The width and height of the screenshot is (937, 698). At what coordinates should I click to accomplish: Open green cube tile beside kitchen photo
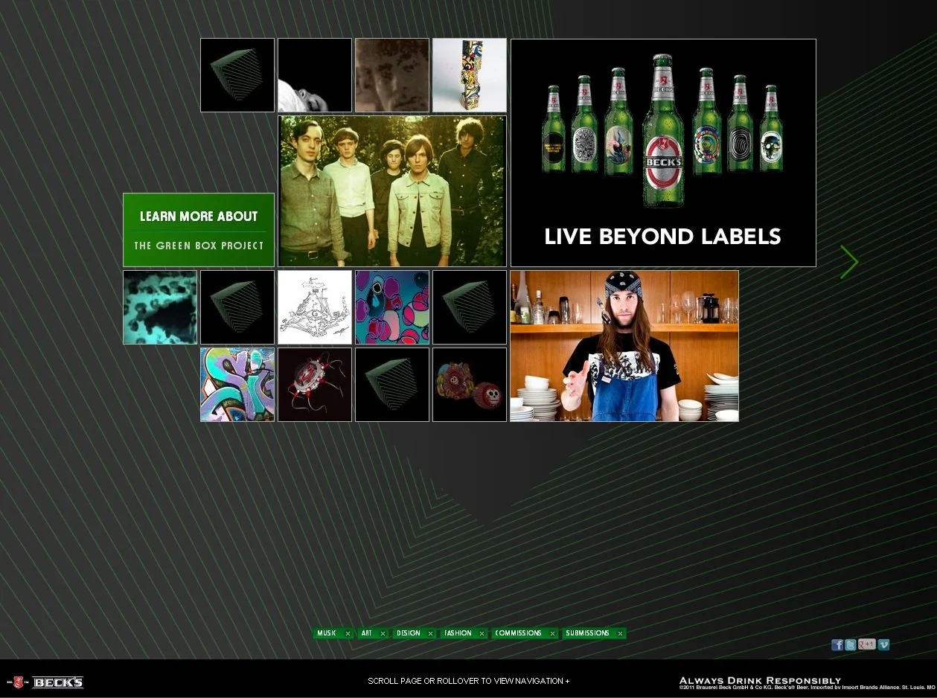coord(470,307)
